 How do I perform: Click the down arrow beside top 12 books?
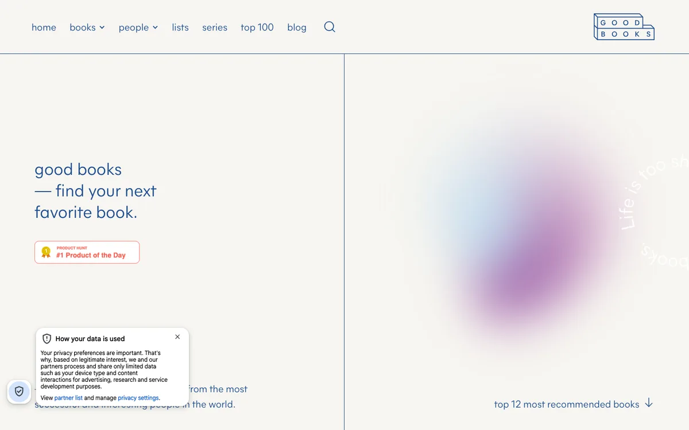tap(649, 404)
